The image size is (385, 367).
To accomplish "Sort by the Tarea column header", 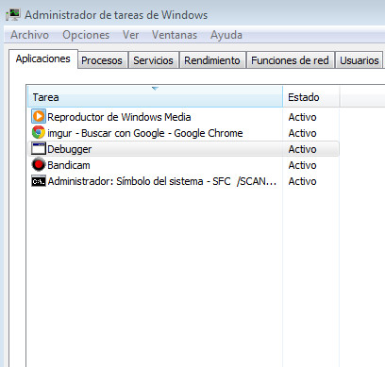I will 155,97.
